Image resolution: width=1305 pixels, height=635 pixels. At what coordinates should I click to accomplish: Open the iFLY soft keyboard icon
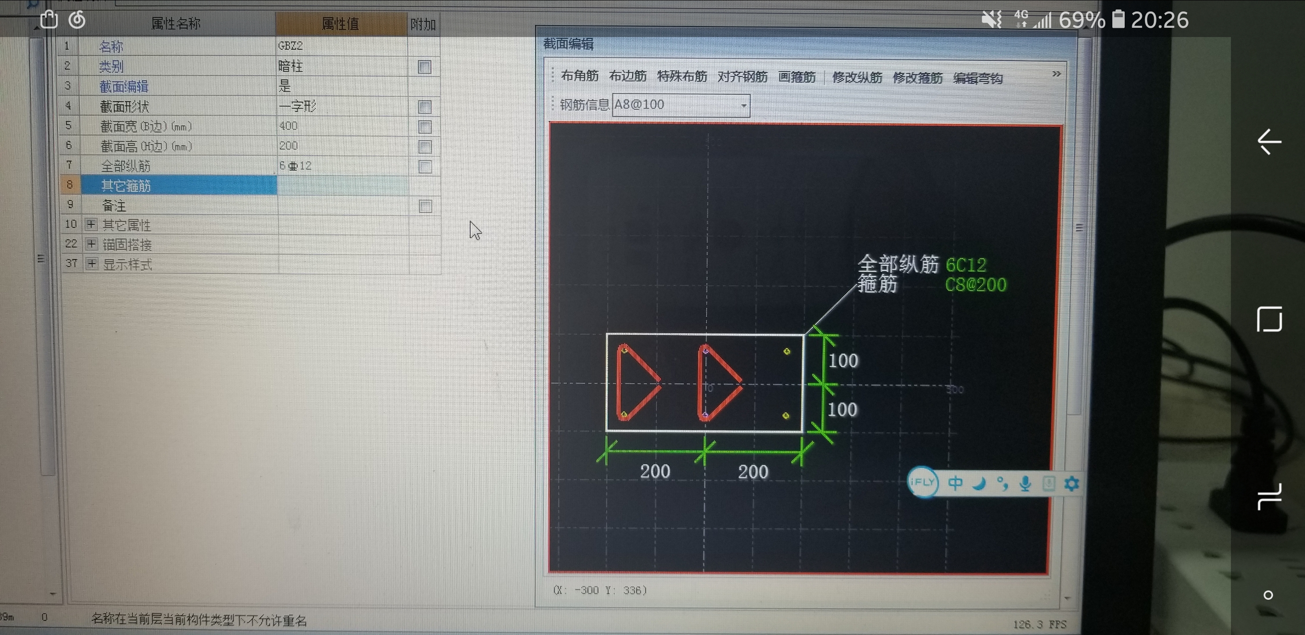point(1048,483)
